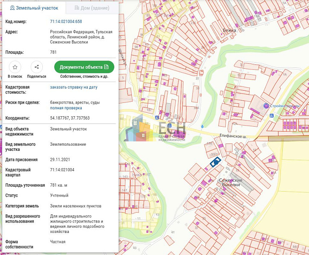Select coordinates text 54.187767, 37.737563
The height and width of the screenshot is (255, 309).
[70, 118]
